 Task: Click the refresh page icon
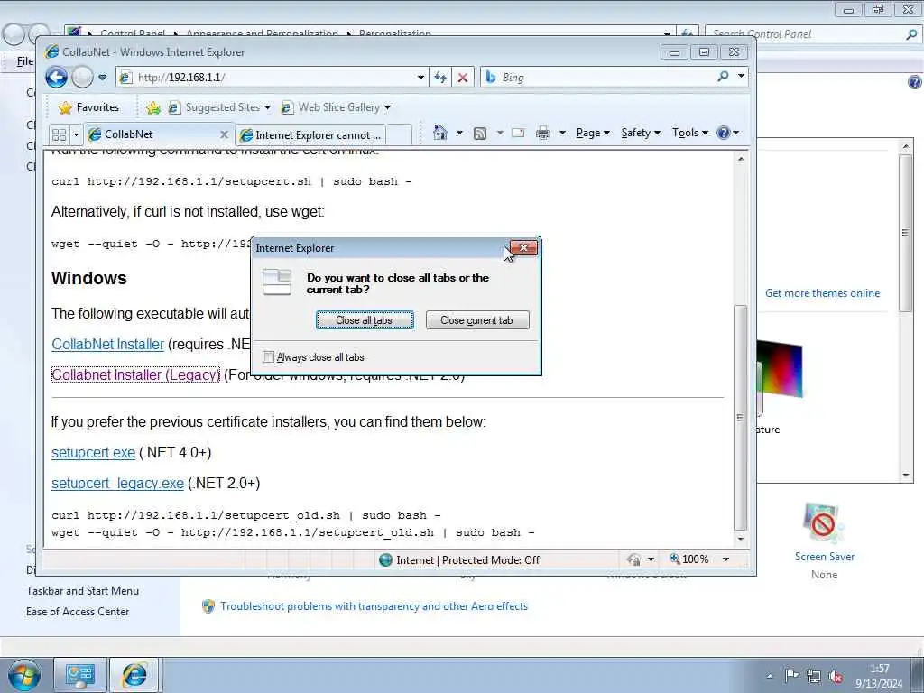pyautogui.click(x=440, y=78)
